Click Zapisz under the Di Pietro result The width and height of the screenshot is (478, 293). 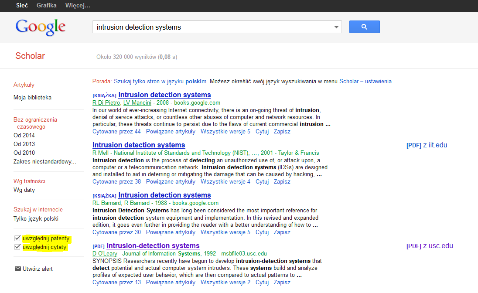click(x=282, y=131)
